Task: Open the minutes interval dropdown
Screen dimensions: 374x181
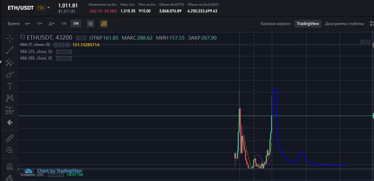Action: [x=27, y=24]
